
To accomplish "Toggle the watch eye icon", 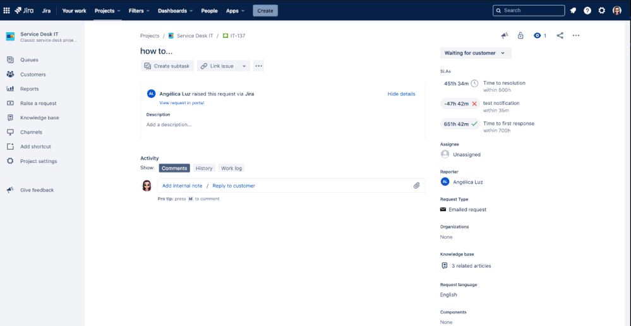I will click(x=537, y=36).
